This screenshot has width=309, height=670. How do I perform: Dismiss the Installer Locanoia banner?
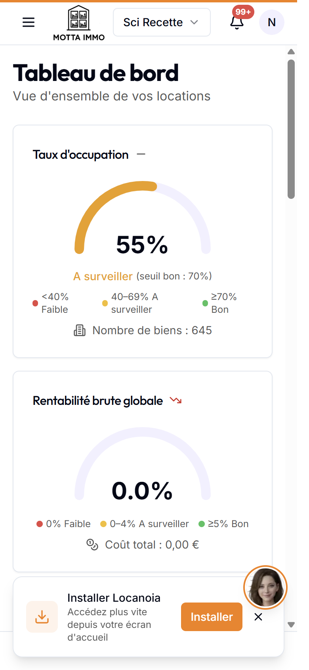pos(258,617)
